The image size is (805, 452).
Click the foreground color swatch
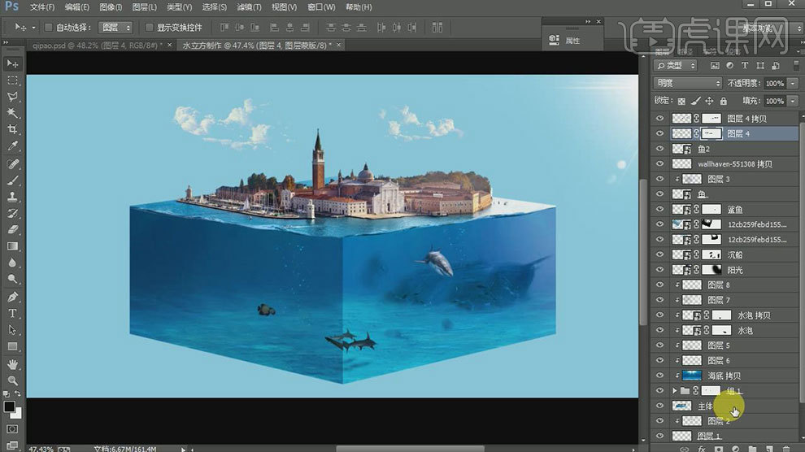9,406
